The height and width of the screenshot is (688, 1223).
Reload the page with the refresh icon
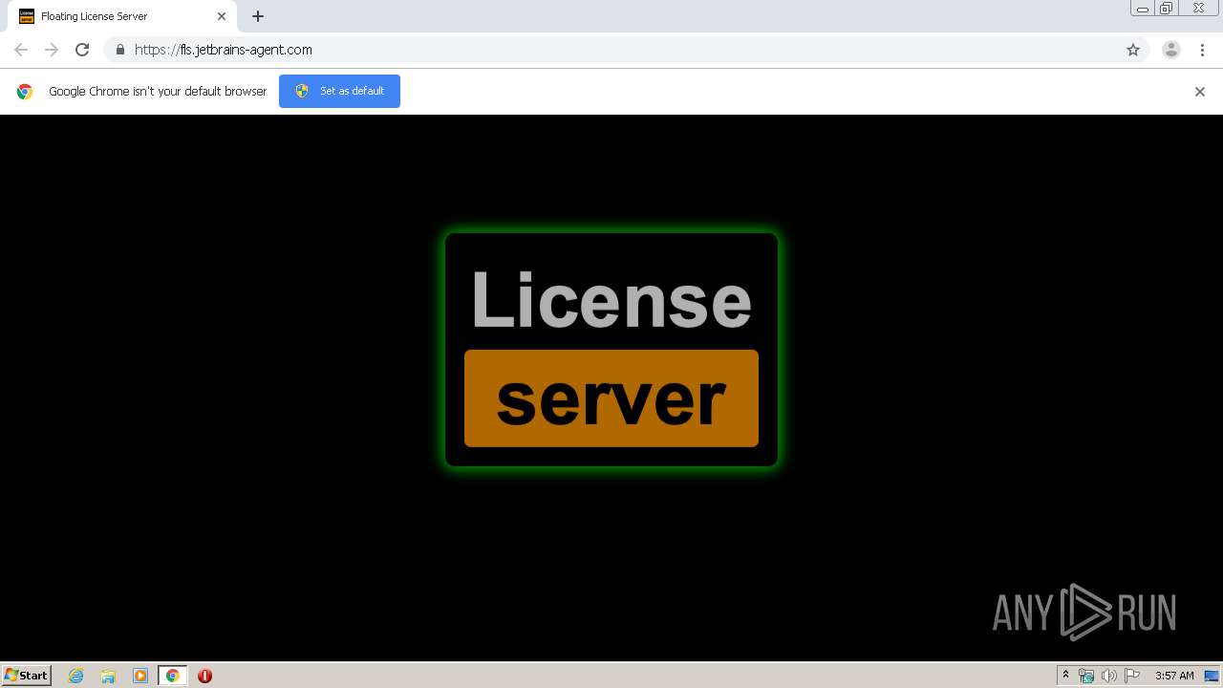click(x=82, y=50)
